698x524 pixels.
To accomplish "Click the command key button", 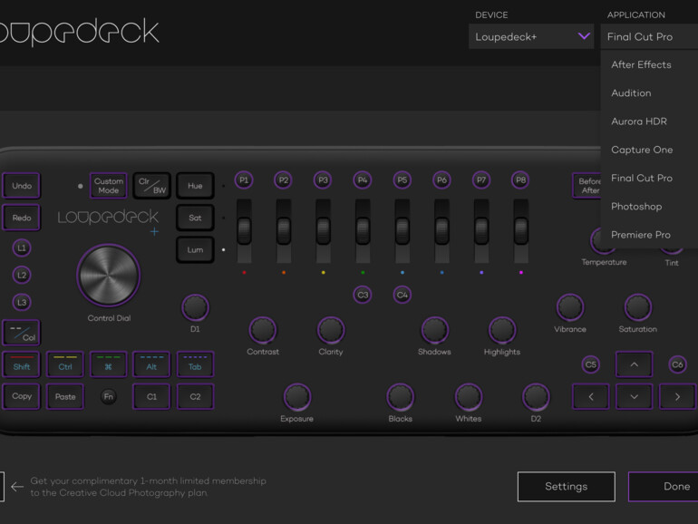I will 109,364.
